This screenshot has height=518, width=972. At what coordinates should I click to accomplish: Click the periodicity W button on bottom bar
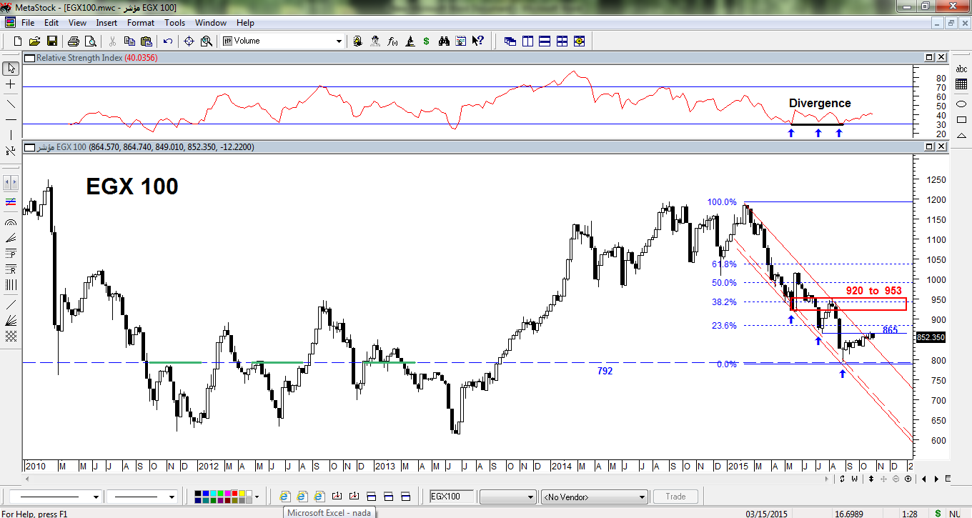[855, 479]
